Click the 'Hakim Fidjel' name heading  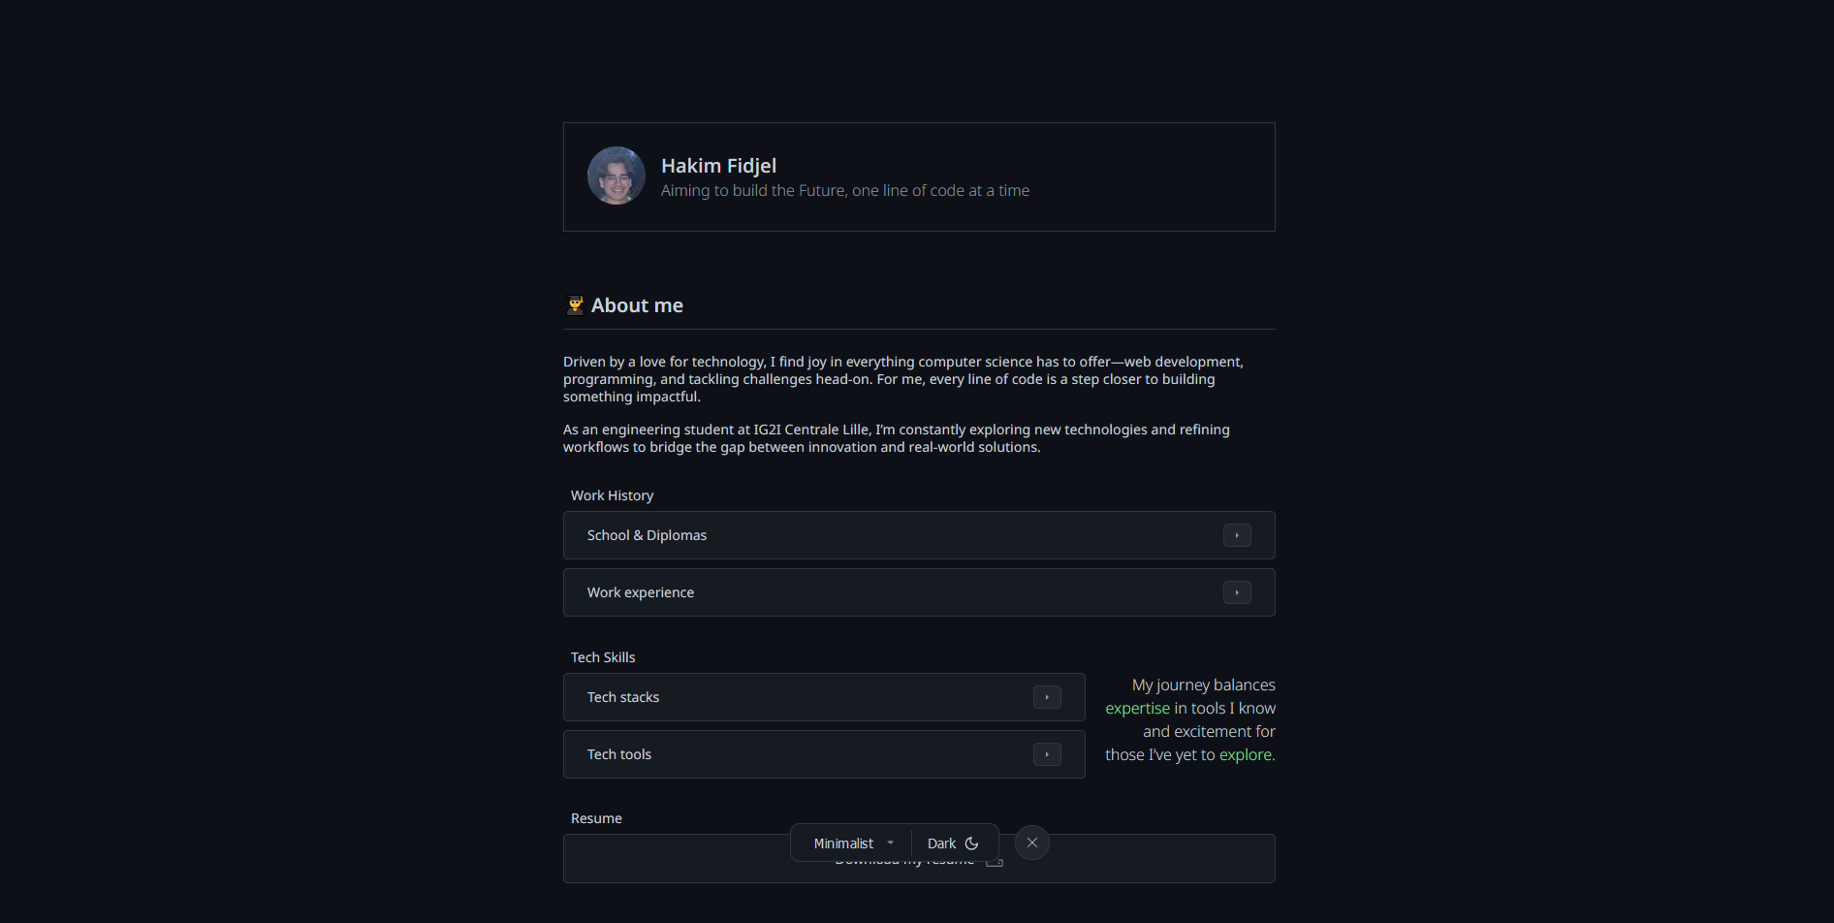click(x=718, y=166)
